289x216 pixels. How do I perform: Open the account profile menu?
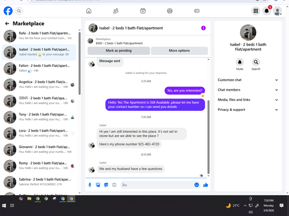tap(277, 11)
